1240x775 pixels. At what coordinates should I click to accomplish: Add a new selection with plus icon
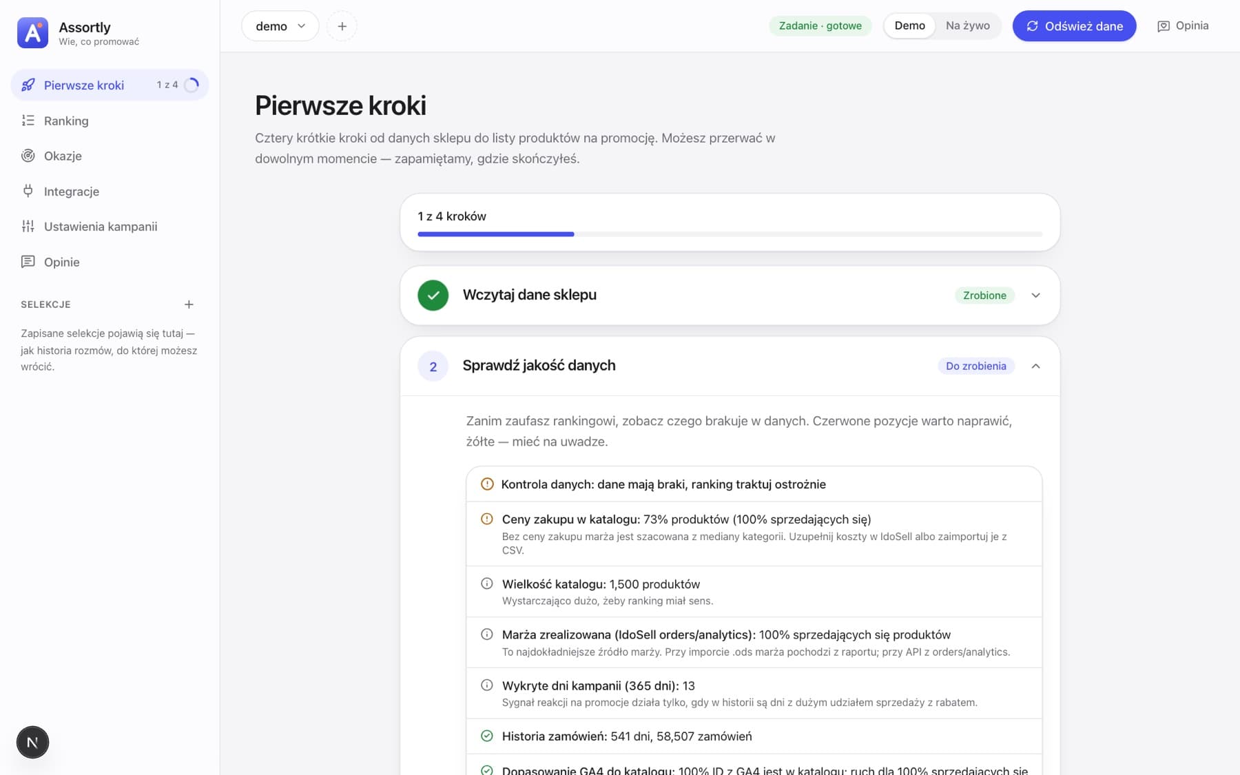189,304
